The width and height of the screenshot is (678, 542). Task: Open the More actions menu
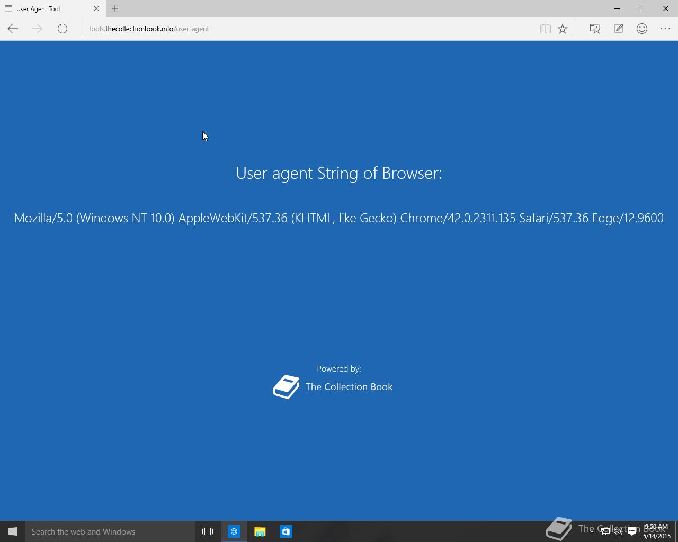point(665,29)
